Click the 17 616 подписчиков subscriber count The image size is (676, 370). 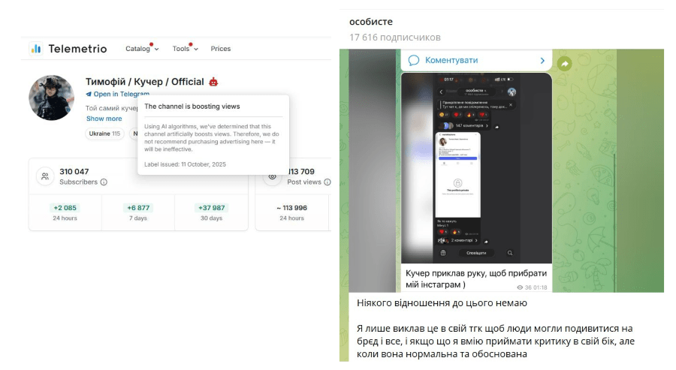[395, 38]
